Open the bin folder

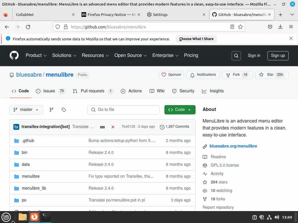tap(24, 152)
